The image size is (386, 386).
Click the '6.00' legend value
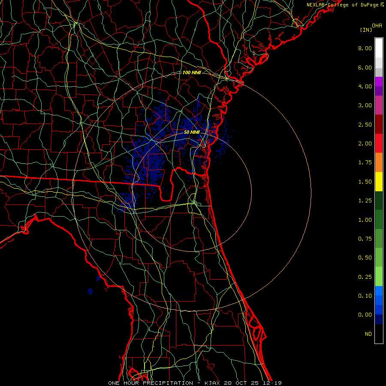365,67
